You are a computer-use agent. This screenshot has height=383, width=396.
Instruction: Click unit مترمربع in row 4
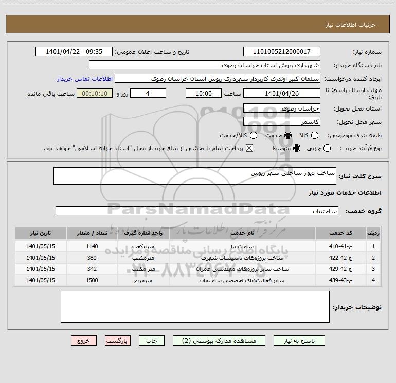click(x=143, y=280)
